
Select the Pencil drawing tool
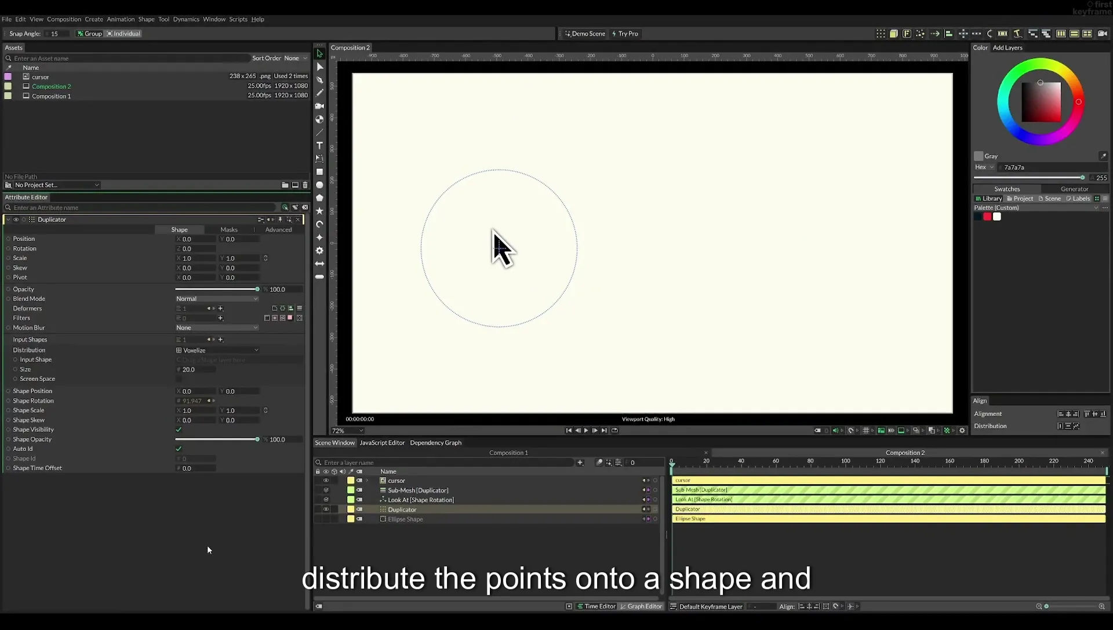(x=319, y=93)
